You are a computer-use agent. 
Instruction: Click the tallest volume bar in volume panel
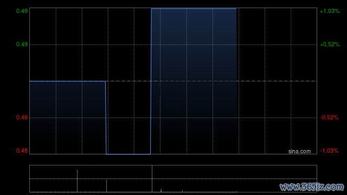coord(152,179)
